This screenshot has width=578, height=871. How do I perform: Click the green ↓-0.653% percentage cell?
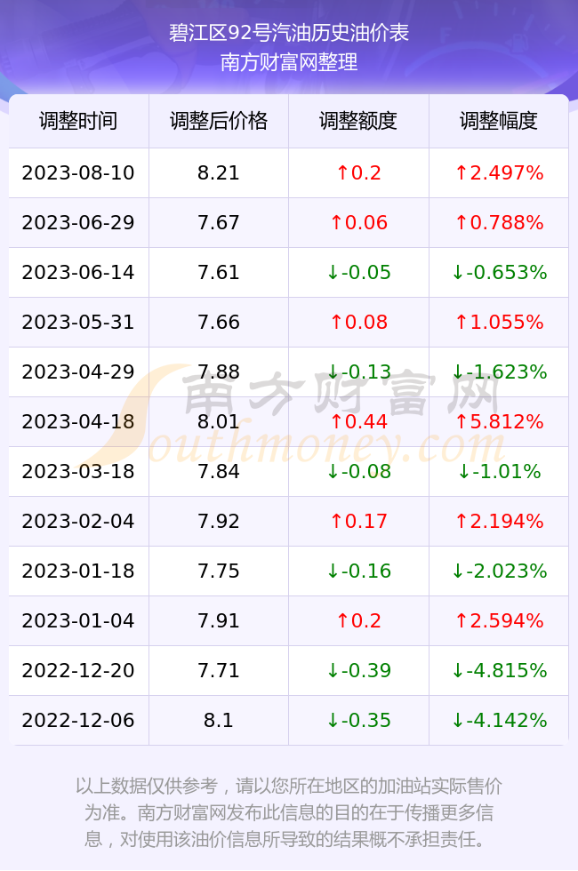pyautogui.click(x=499, y=272)
